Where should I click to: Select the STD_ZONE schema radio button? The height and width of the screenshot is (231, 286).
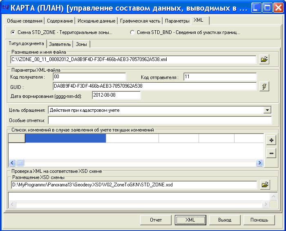pos(13,32)
